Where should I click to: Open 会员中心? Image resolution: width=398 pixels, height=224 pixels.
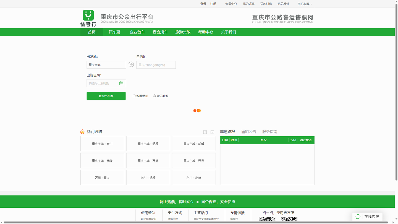click(x=231, y=4)
